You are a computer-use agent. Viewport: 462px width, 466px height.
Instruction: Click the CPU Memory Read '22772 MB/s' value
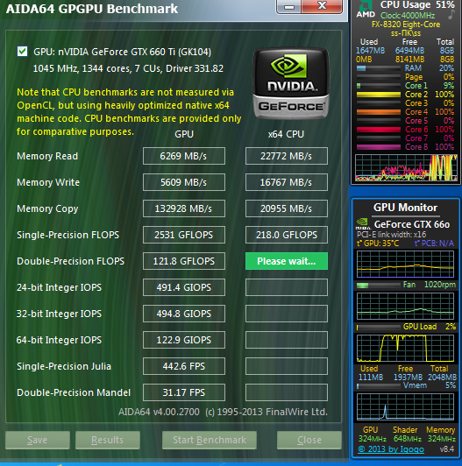click(x=287, y=156)
